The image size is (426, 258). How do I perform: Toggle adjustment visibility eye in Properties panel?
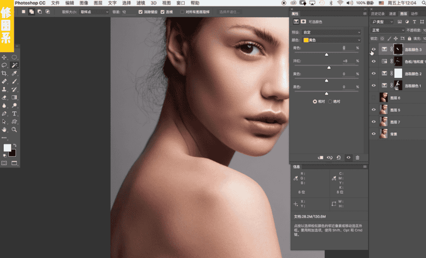pos(348,157)
